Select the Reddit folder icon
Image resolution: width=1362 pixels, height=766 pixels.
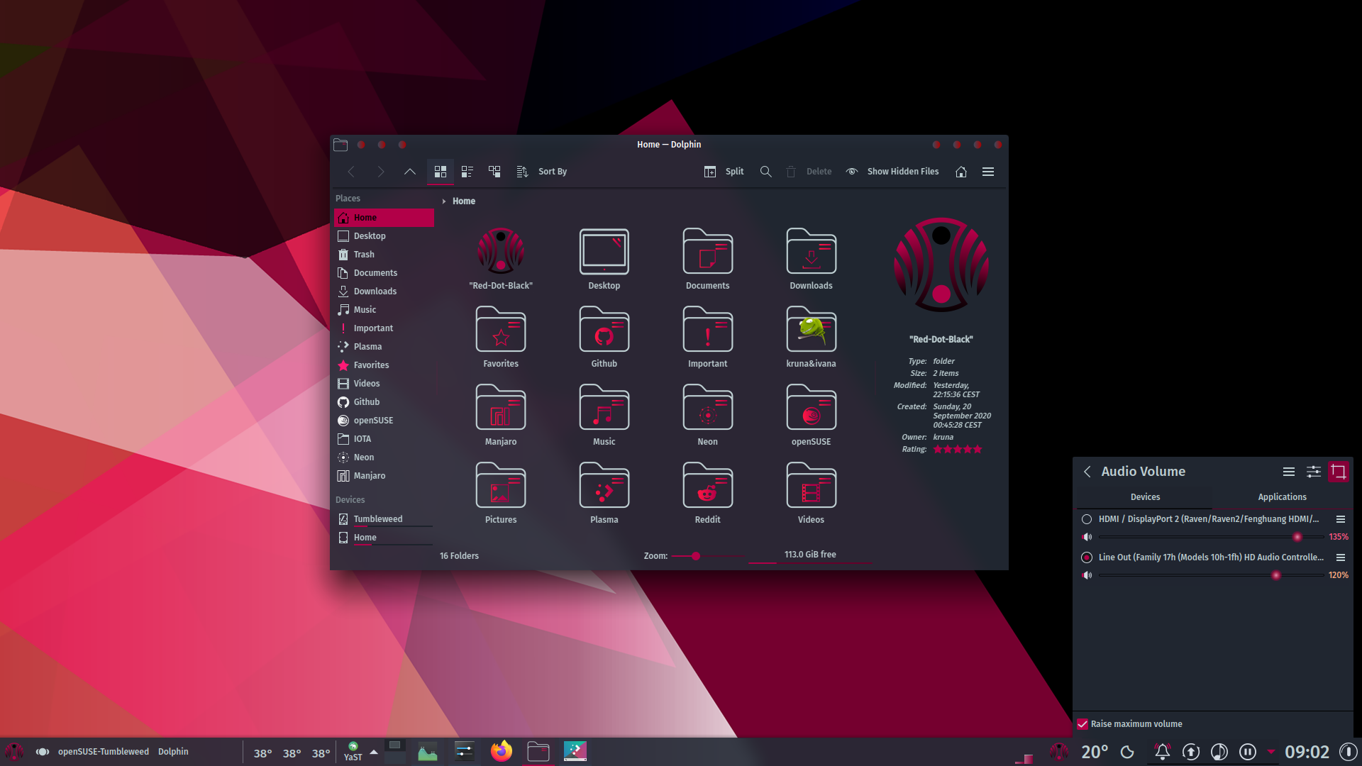pyautogui.click(x=708, y=485)
